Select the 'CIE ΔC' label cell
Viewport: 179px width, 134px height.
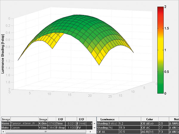tap(150, 128)
